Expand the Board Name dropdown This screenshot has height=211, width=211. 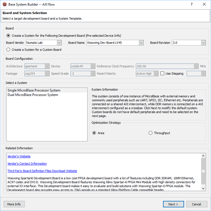click(x=141, y=43)
